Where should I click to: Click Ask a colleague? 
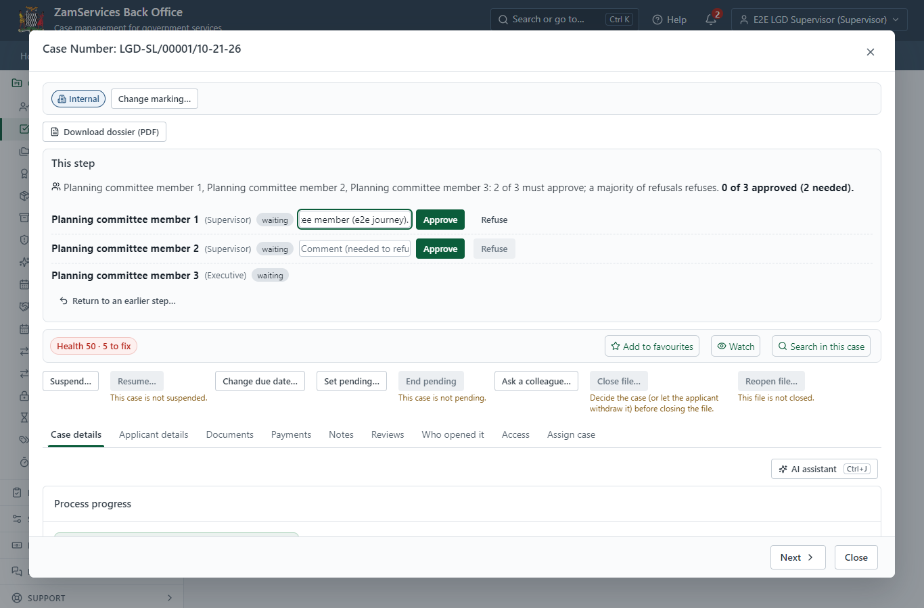coord(536,381)
